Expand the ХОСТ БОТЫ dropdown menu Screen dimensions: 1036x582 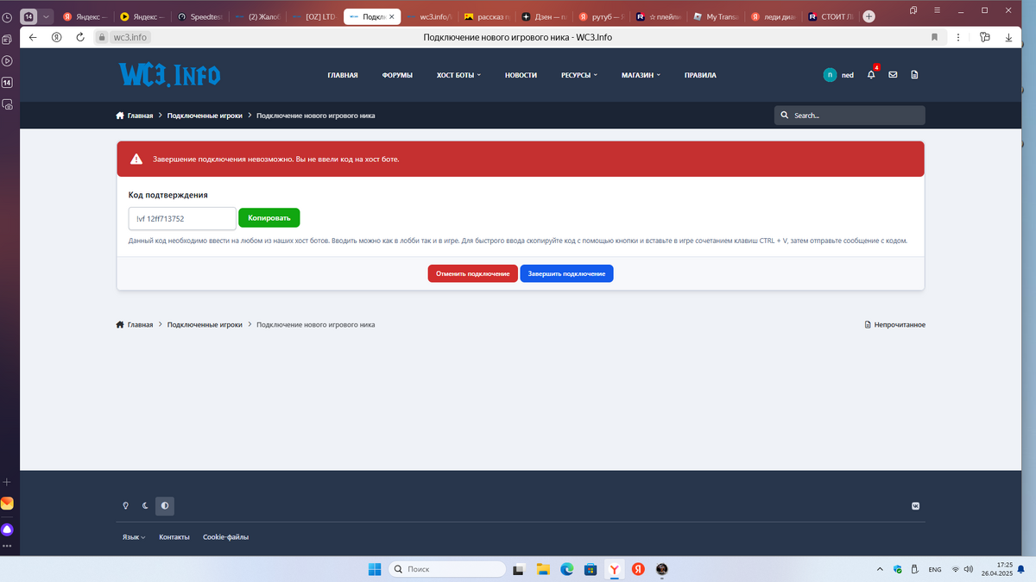tap(458, 75)
